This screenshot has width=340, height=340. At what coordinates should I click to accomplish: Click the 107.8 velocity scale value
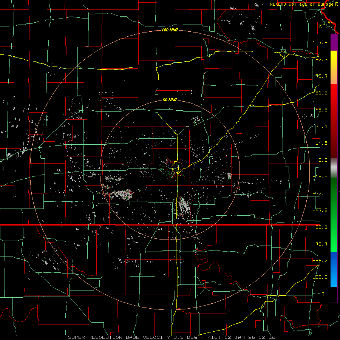(320, 42)
